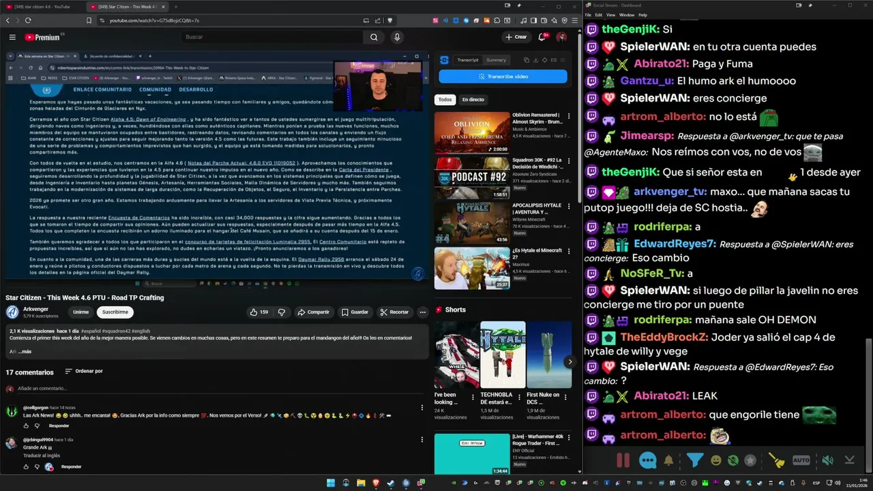
Task: Toggle the AUTO mode in Social Stream
Action: pyautogui.click(x=801, y=460)
